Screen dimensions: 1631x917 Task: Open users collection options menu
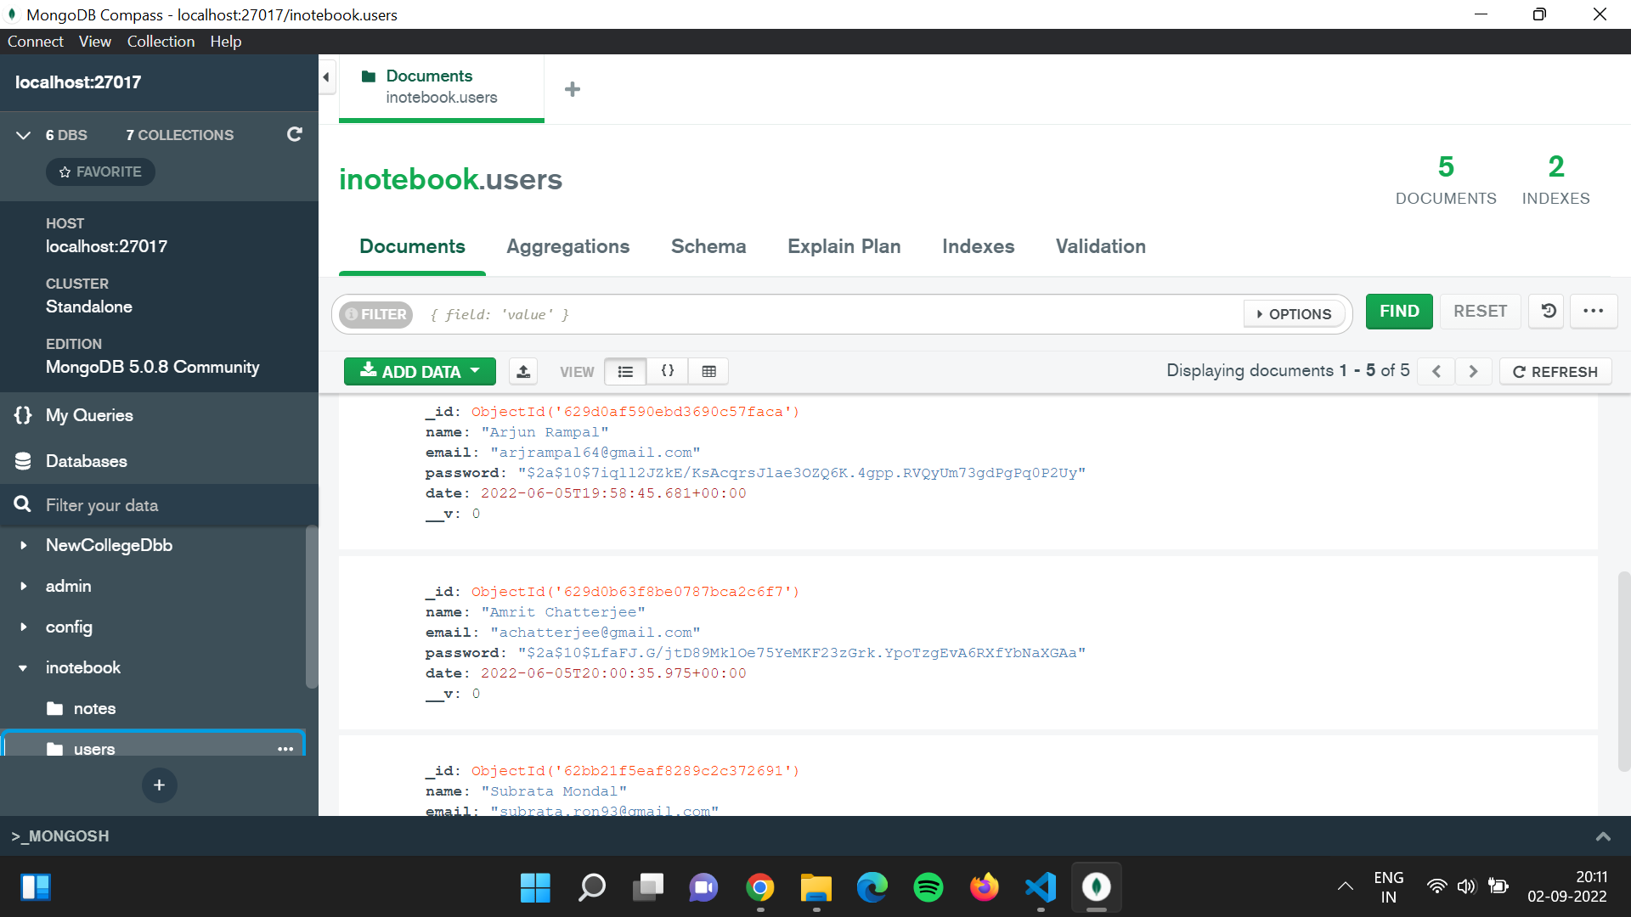pyautogui.click(x=285, y=749)
